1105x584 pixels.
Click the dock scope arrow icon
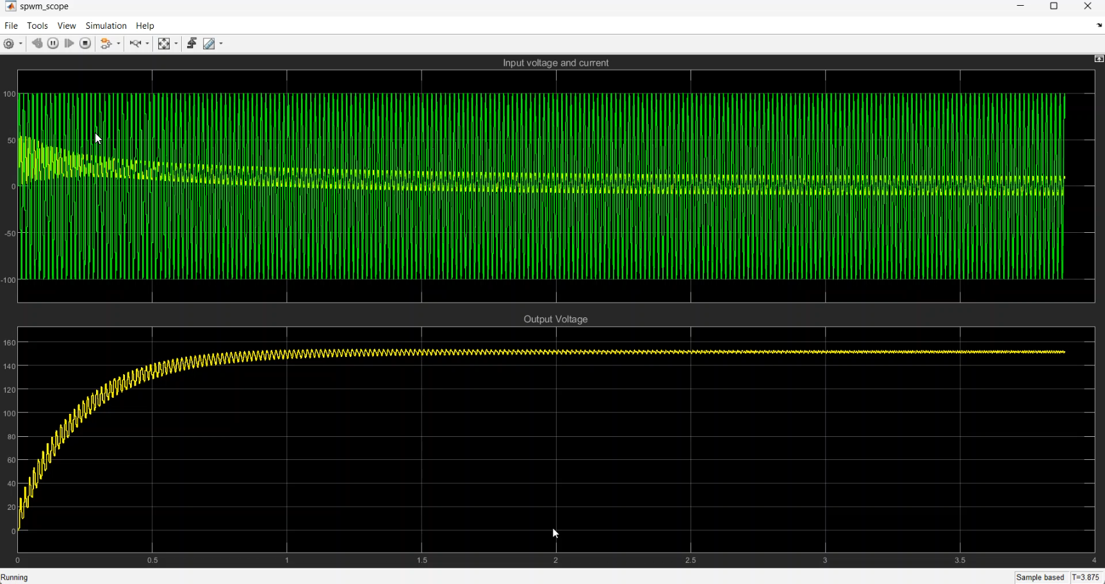point(1099,26)
